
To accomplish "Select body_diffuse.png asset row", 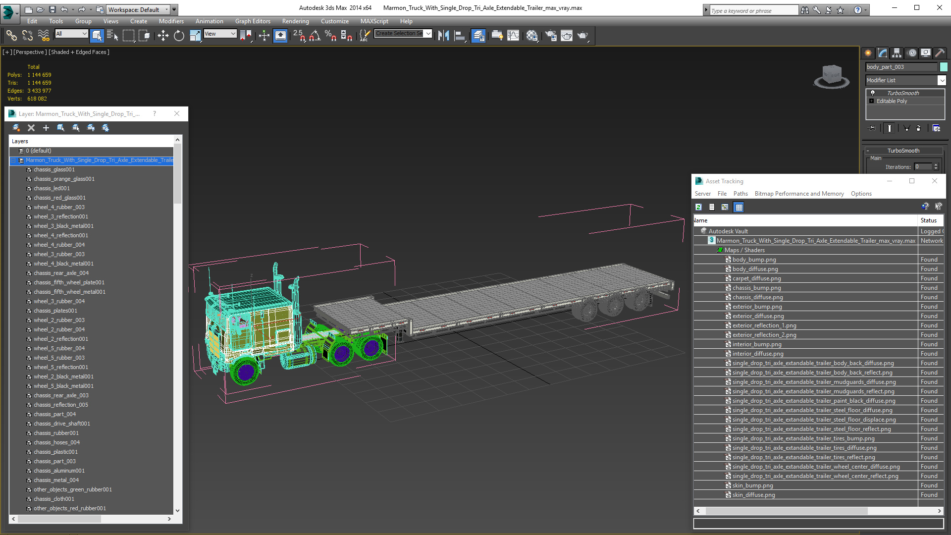I will coord(819,269).
